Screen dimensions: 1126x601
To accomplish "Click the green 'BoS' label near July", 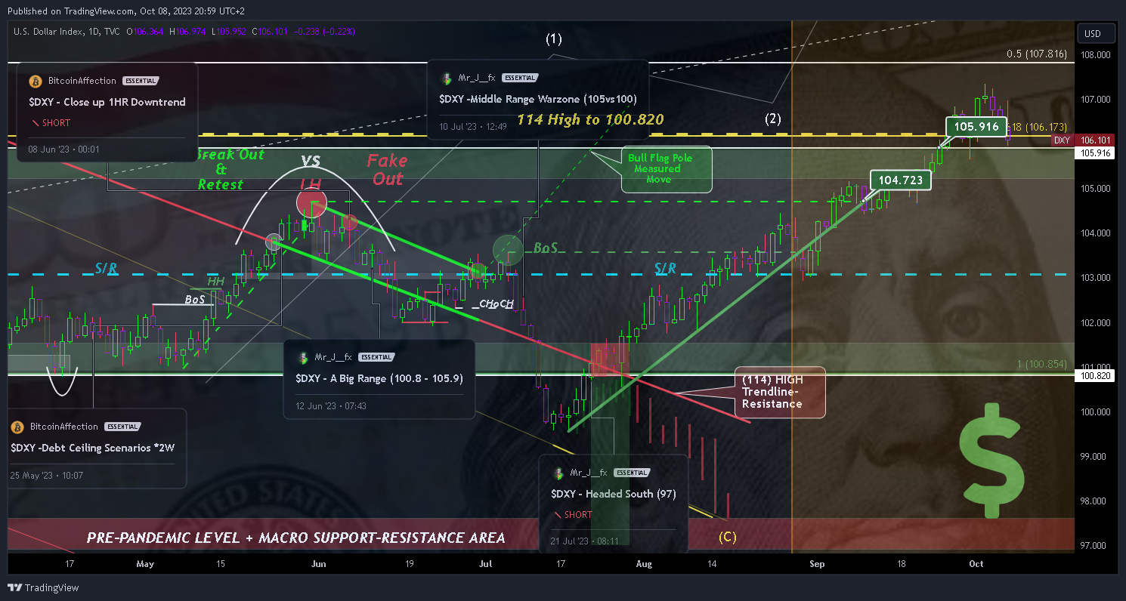I will 546,248.
